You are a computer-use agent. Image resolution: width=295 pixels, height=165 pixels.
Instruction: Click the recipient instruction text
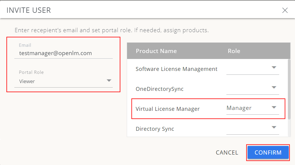click(112, 30)
